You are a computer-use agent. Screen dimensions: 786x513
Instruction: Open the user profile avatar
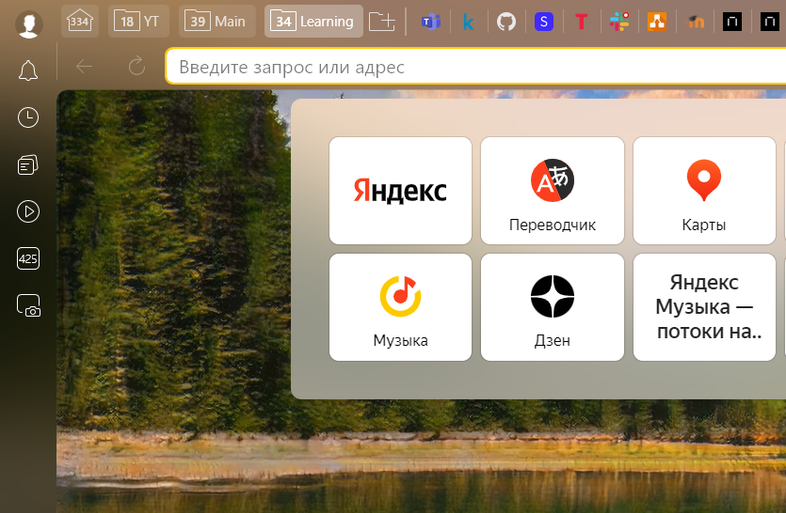(x=29, y=23)
